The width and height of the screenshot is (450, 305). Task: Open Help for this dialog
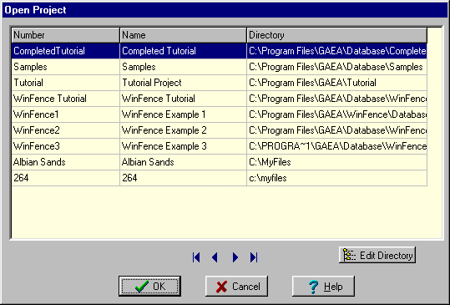point(323,286)
